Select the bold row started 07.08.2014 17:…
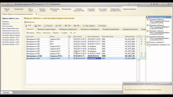 81,56
